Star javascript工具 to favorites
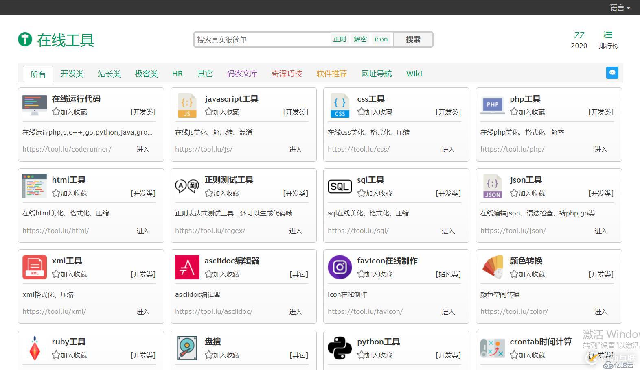The height and width of the screenshot is (370, 640). click(x=222, y=112)
